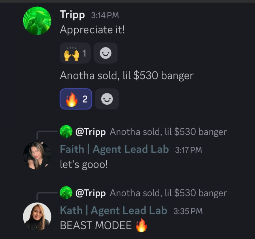Open Tripp's large green avatar profile

[37, 21]
